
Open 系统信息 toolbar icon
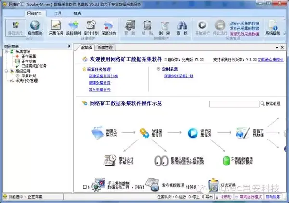click(273, 27)
